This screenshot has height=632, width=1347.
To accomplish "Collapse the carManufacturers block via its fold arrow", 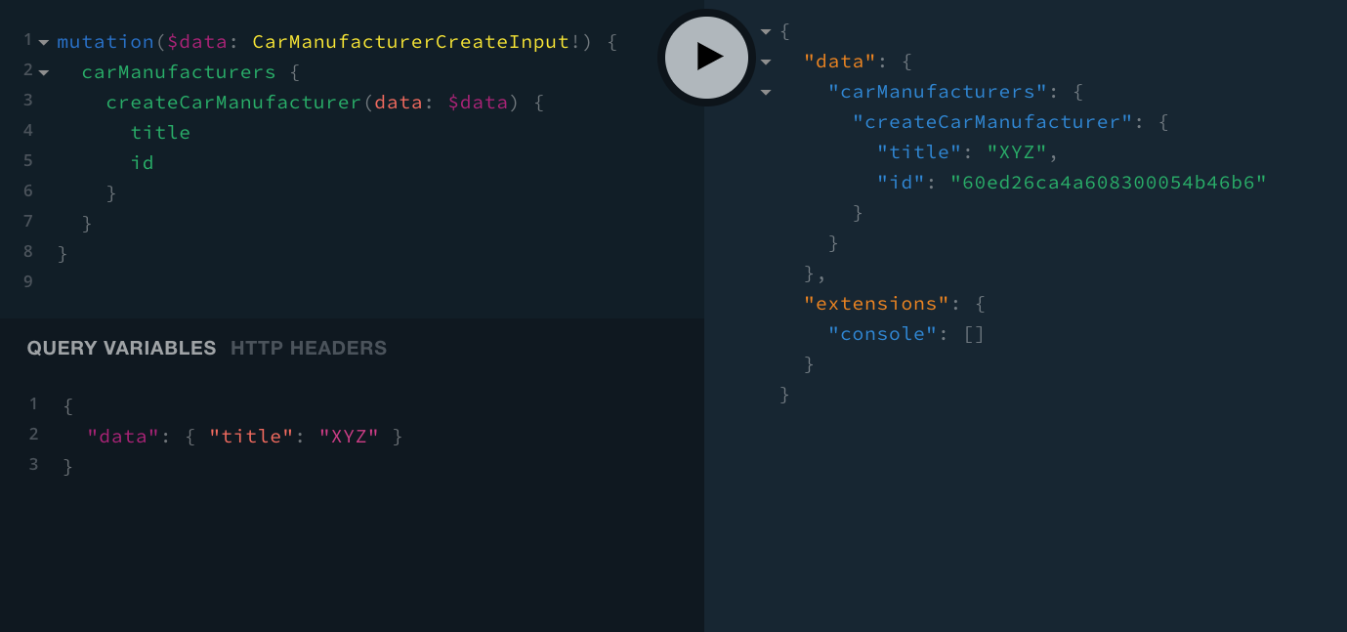I will click(x=43, y=71).
